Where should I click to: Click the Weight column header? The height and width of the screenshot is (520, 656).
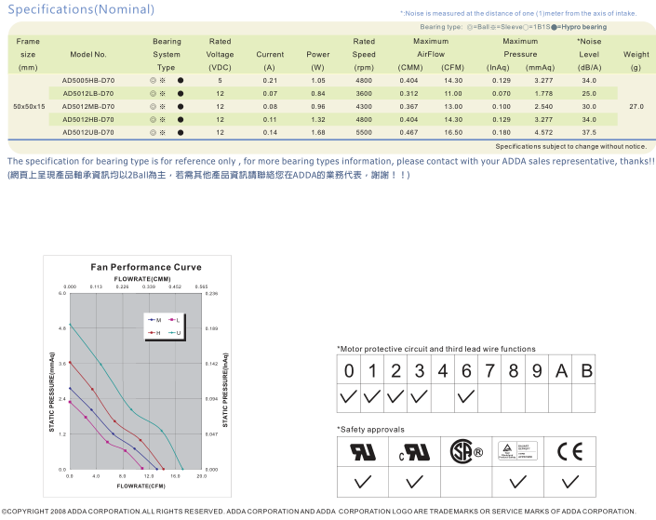636,54
